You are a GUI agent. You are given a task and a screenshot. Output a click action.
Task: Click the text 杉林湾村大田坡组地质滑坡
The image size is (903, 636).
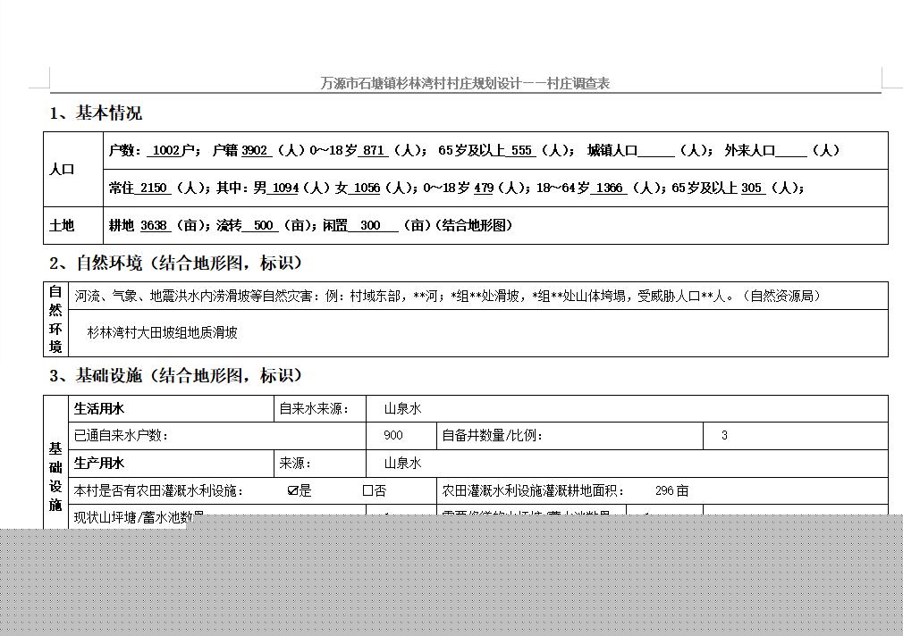pos(162,332)
